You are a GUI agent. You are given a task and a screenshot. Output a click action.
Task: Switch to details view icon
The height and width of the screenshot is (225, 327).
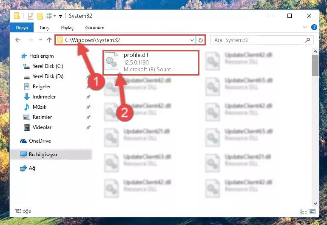click(x=303, y=212)
